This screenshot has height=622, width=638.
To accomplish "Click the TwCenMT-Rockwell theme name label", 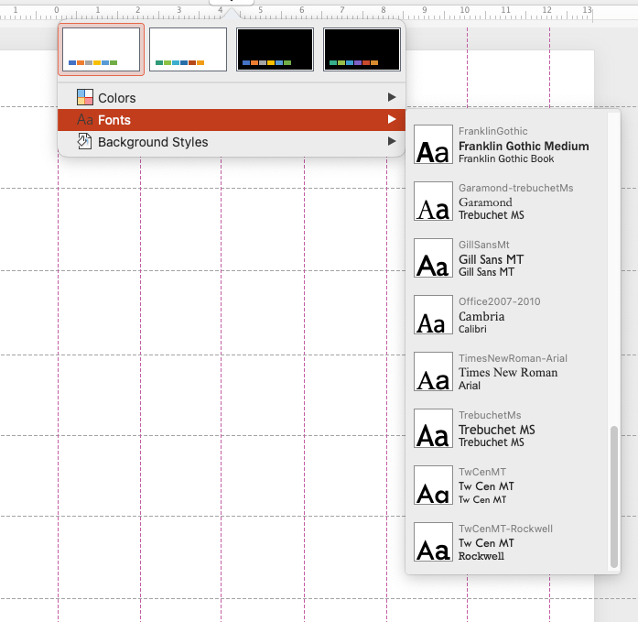I will coord(506,529).
